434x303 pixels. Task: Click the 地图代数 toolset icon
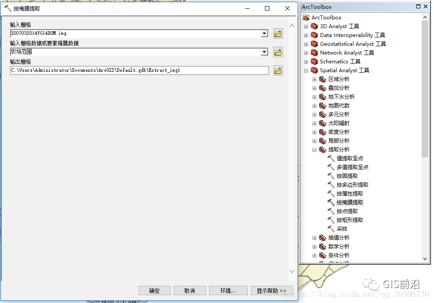click(323, 106)
